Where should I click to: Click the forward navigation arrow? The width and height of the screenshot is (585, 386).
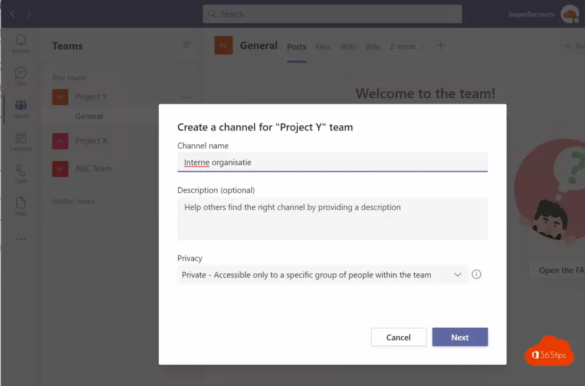pyautogui.click(x=29, y=14)
